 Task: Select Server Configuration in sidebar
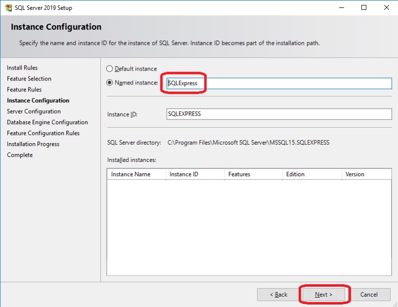pyautogui.click(x=34, y=112)
